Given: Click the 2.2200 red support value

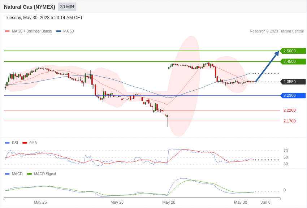Looking at the screenshot, I should tap(290, 110).
